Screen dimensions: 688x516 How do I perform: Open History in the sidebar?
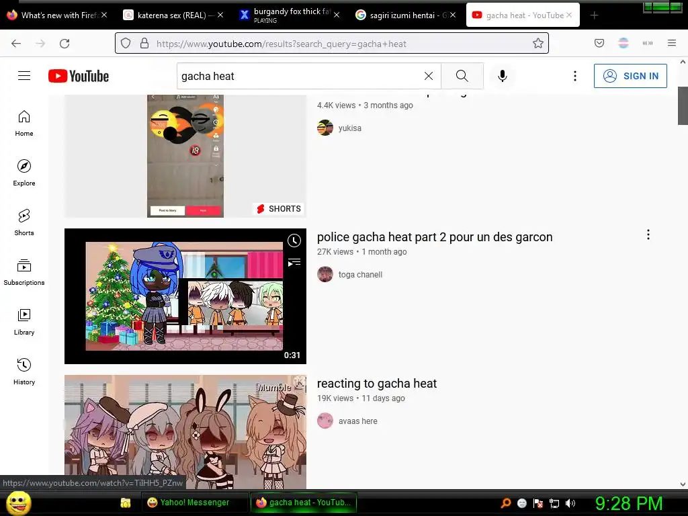click(x=24, y=372)
